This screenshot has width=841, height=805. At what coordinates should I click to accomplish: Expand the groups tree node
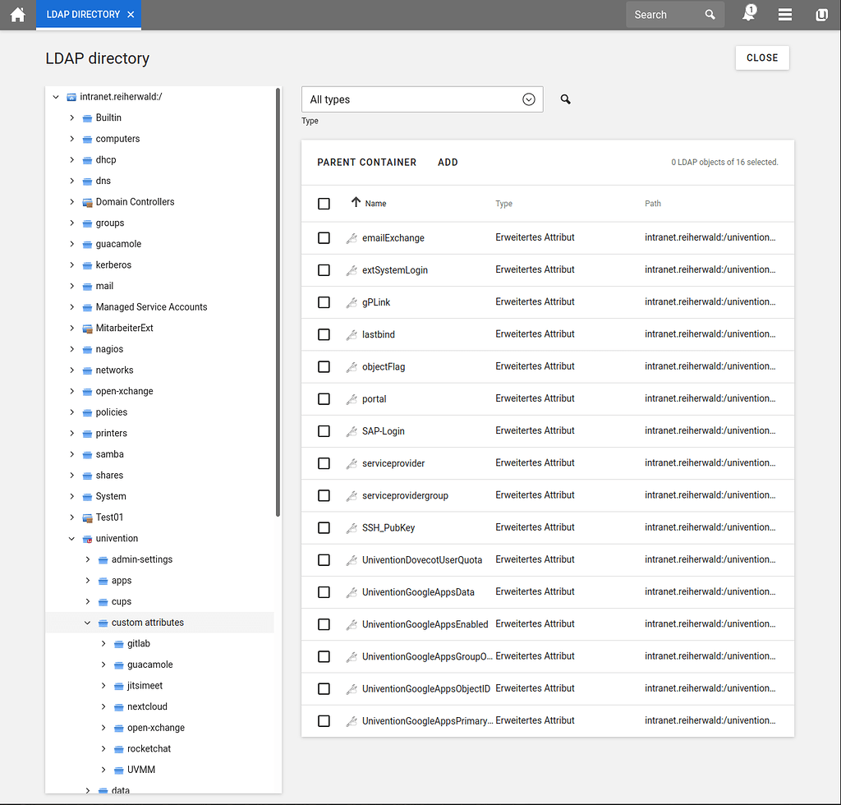pyautogui.click(x=72, y=223)
